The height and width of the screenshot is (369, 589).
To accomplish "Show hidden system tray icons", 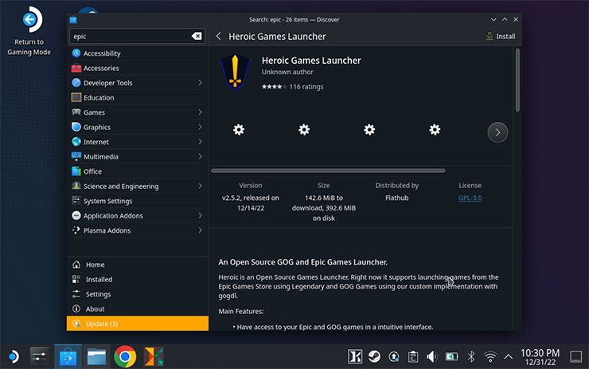I will coord(509,356).
